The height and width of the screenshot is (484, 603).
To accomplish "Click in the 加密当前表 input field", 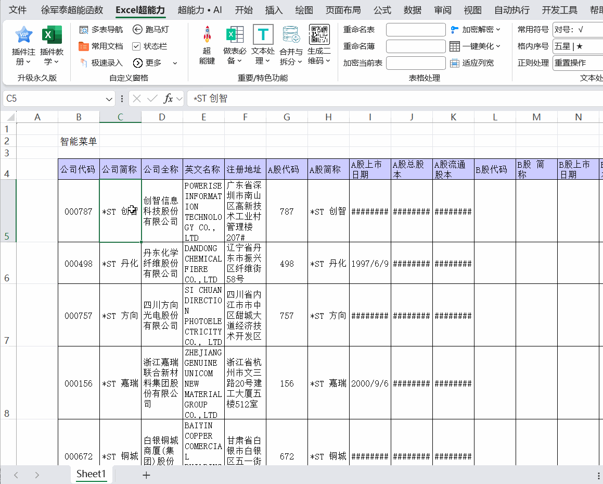I will 416,63.
